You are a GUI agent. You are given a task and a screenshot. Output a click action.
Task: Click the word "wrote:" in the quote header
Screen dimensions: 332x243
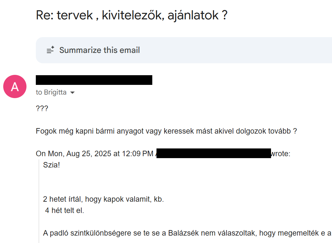[281, 154]
